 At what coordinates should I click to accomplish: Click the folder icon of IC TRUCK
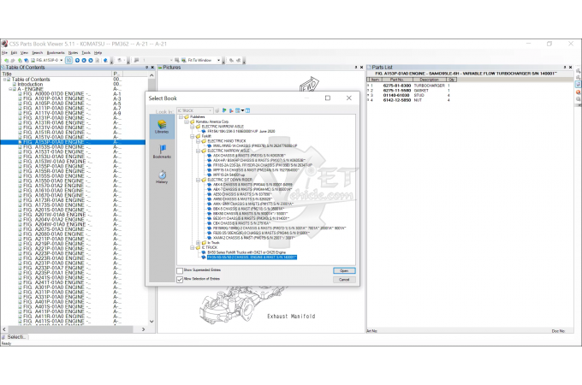click(198, 247)
